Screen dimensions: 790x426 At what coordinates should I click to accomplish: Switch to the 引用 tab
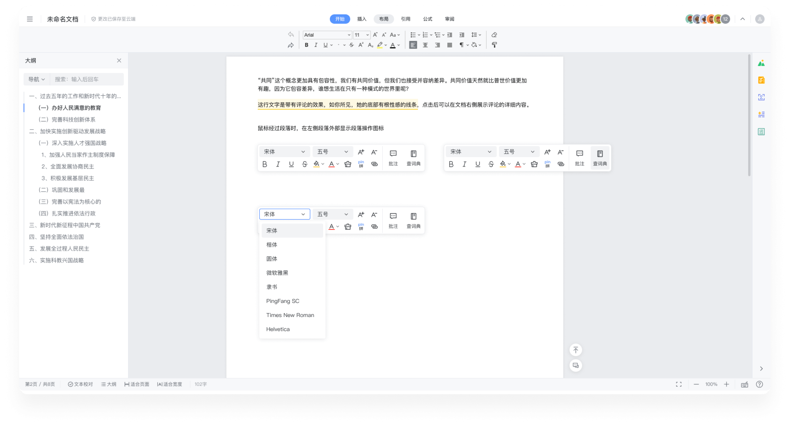point(406,19)
